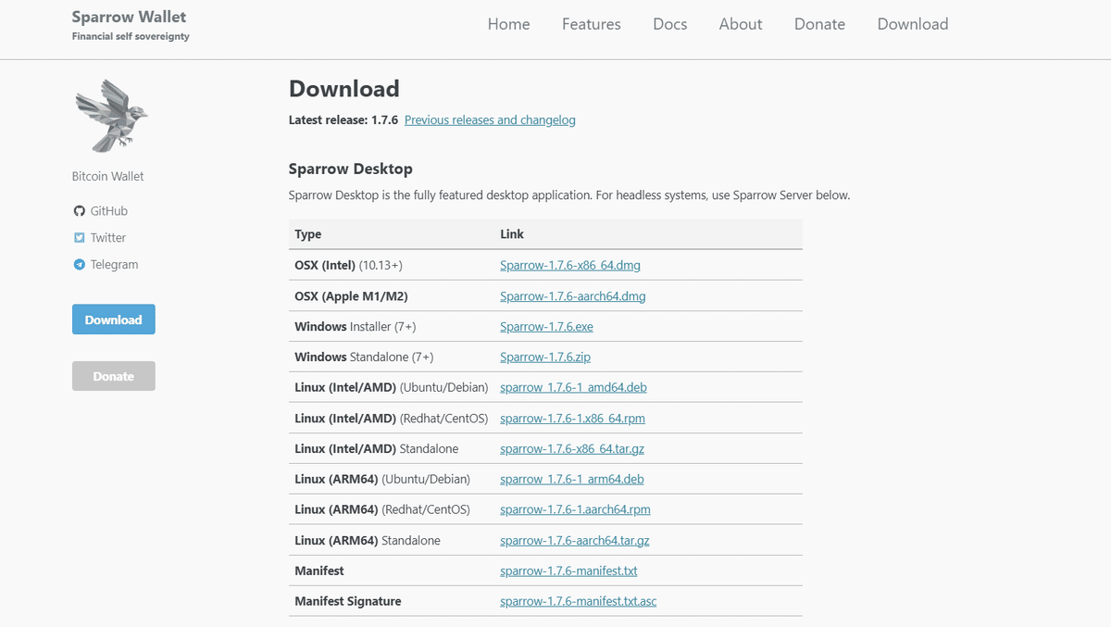
Task: Click the 'Latest release: 1.7.6' text
Action: [343, 120]
